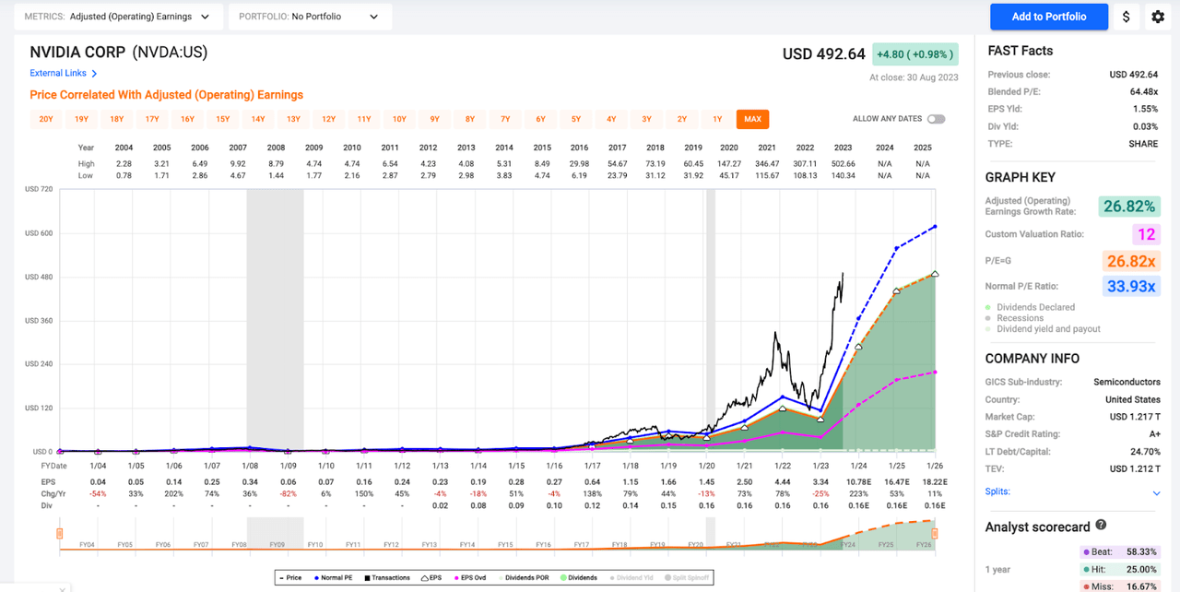Expand the Splits section chevron
This screenshot has width=1180, height=592.
tap(1156, 493)
